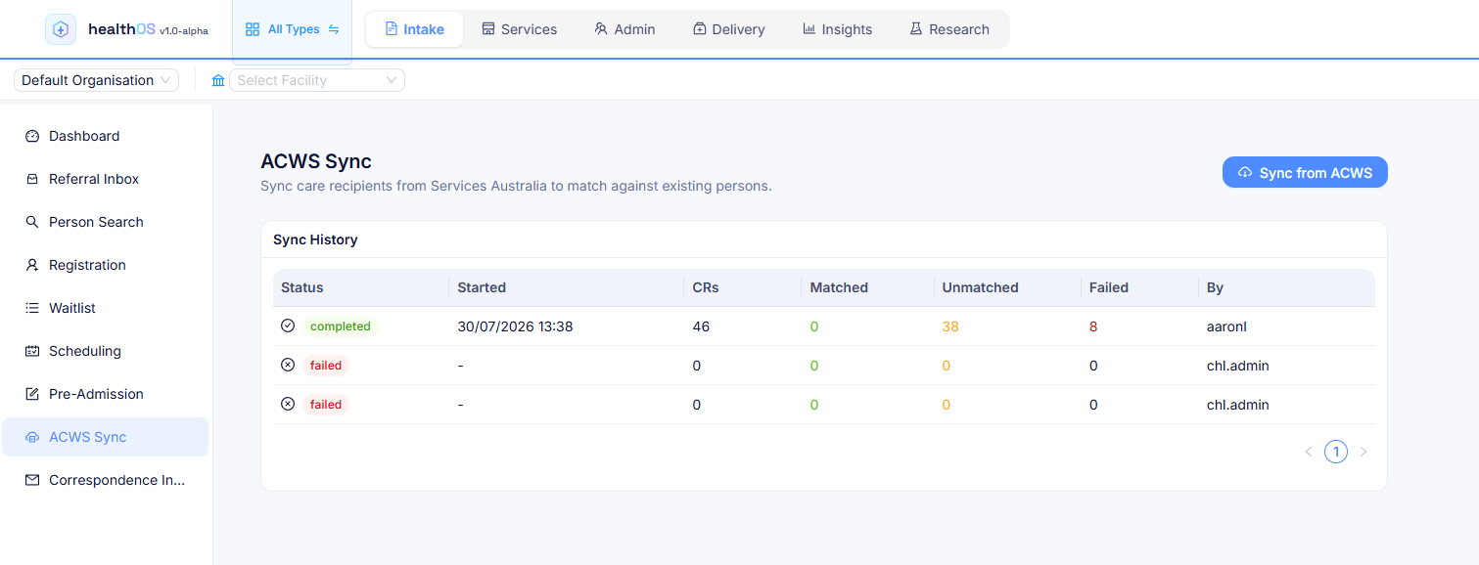Click the healthOS shield logo icon
This screenshot has width=1479, height=565.
(61, 29)
